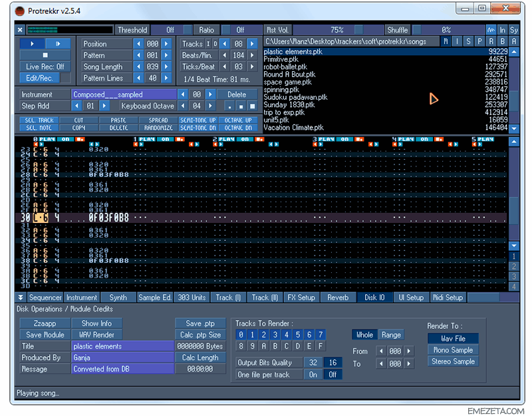Raise the Keyboard Octave
Viewport: 532px width, 416px height.
coord(210,106)
